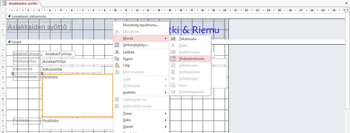Select the Asiakastunnus label
This screenshot has height=133, width=350.
coord(27,54)
